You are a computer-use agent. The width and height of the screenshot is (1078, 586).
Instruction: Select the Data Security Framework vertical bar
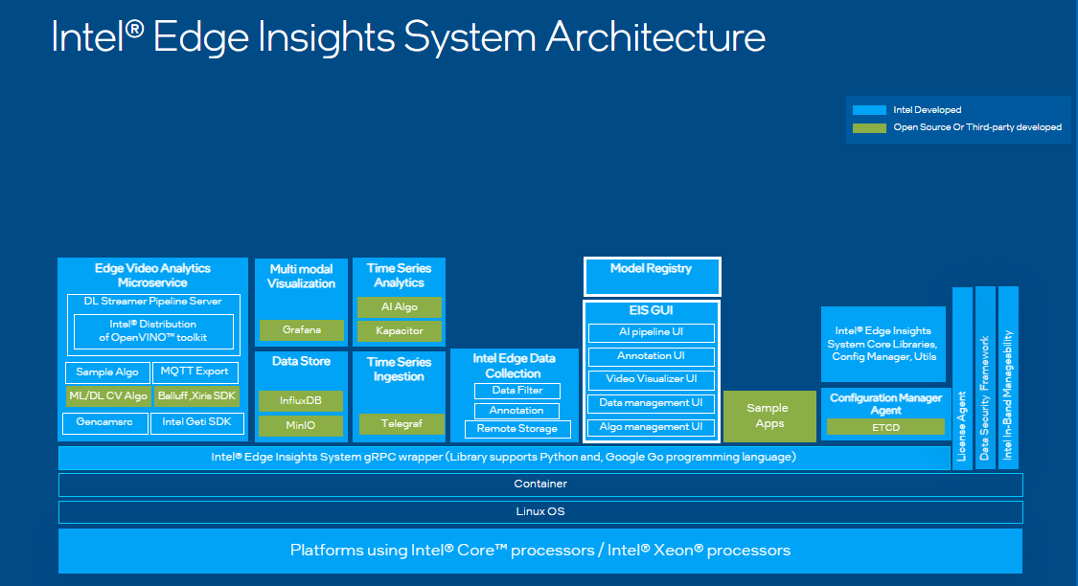click(x=985, y=378)
